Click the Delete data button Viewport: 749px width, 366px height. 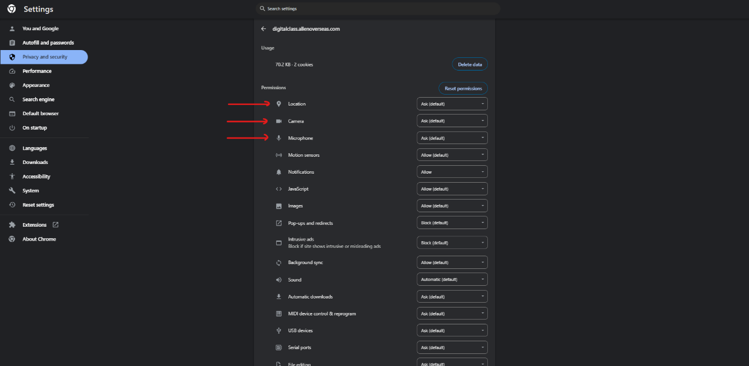(470, 65)
